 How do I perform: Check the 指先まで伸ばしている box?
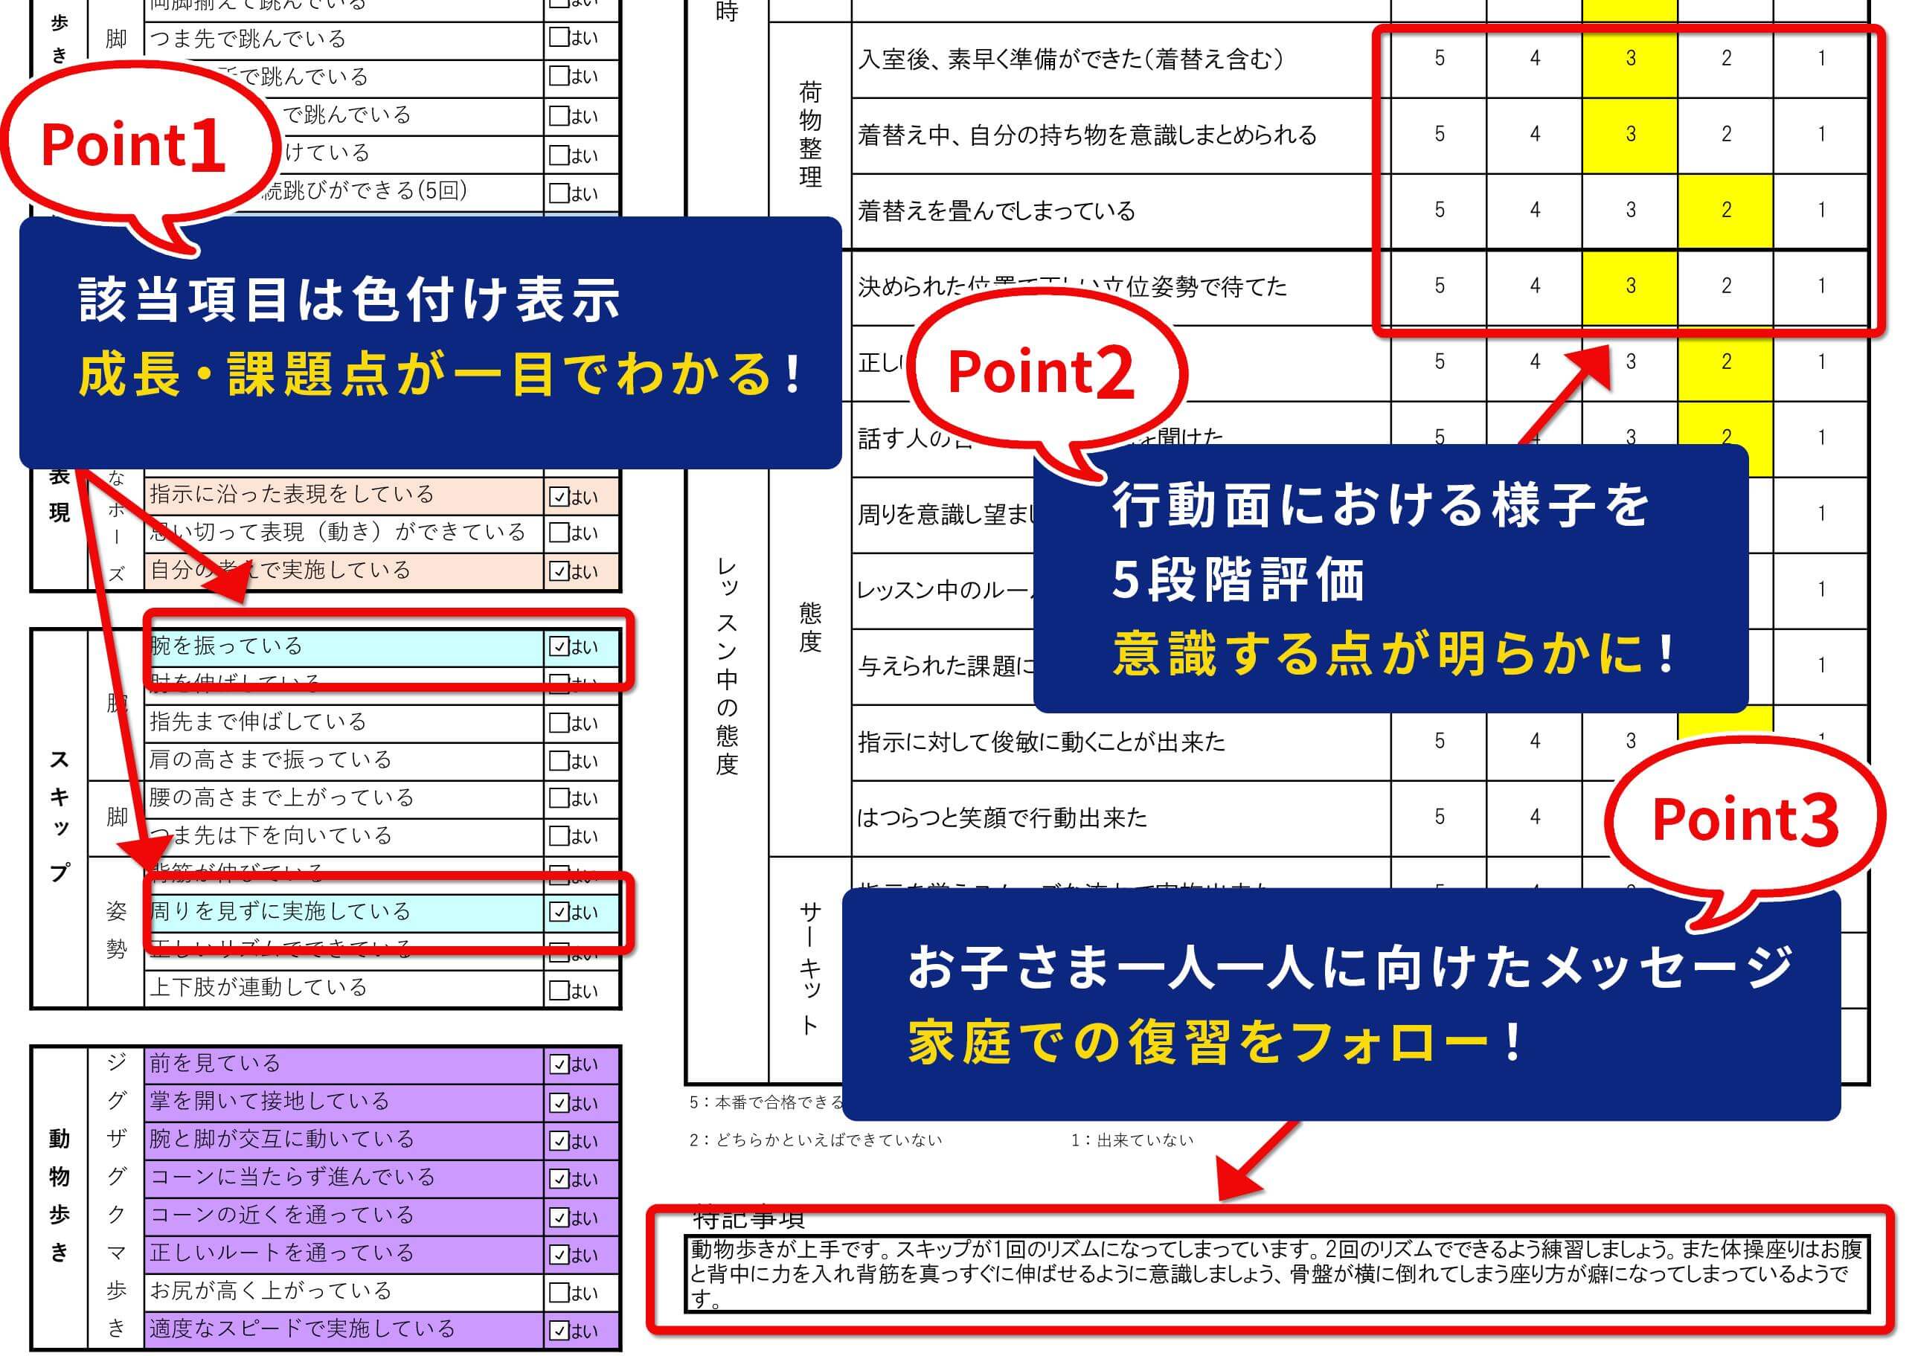[x=558, y=722]
